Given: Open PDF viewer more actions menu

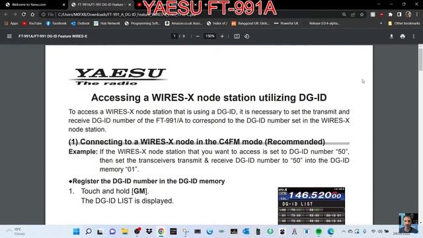Looking at the screenshot, I should 414,36.
